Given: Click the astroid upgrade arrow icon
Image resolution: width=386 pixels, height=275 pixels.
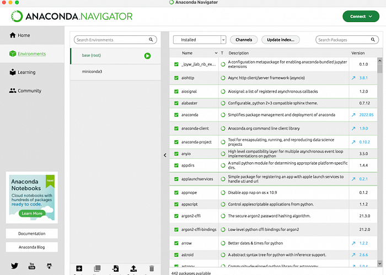Looking at the screenshot, I should (353, 255).
